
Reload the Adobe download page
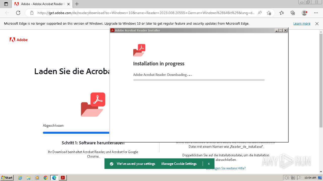point(18,13)
